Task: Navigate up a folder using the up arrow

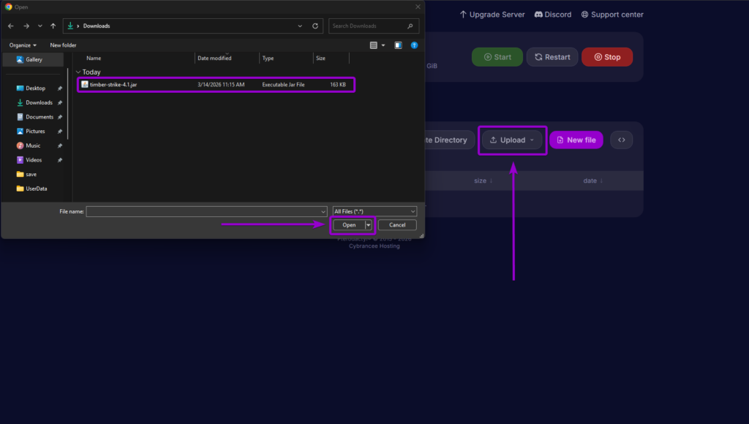Action: (x=53, y=26)
